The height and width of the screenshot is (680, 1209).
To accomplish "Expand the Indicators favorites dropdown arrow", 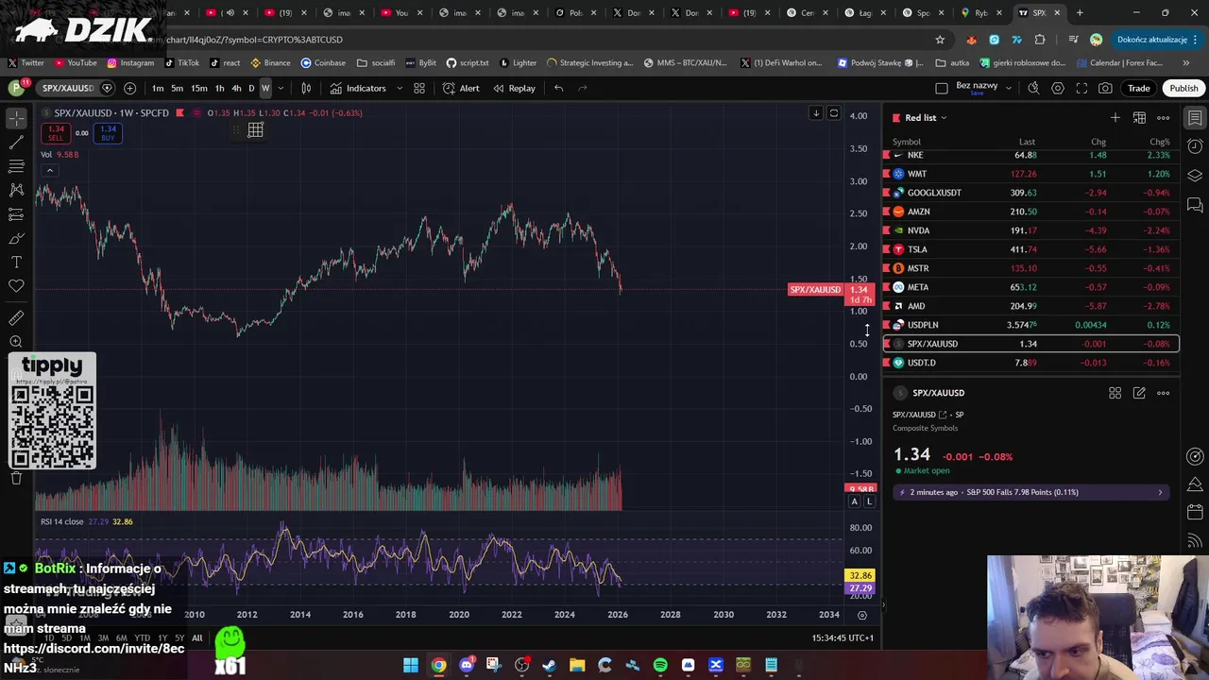I will point(399,88).
